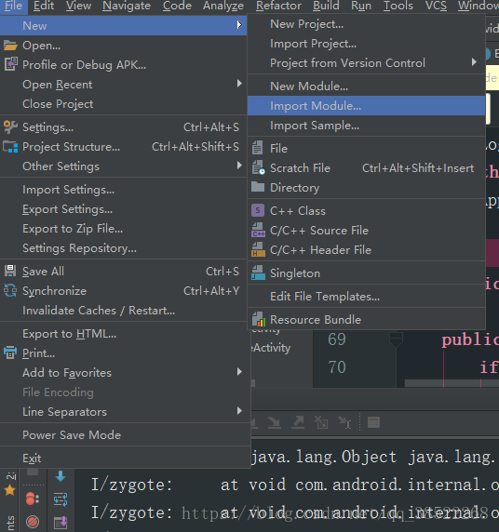Image resolution: width=499 pixels, height=532 pixels.
Task: Expand Project from Version Control submenu arrow
Action: [474, 62]
